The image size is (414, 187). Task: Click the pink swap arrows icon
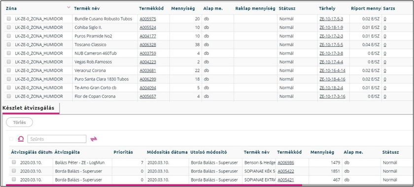[94, 139]
